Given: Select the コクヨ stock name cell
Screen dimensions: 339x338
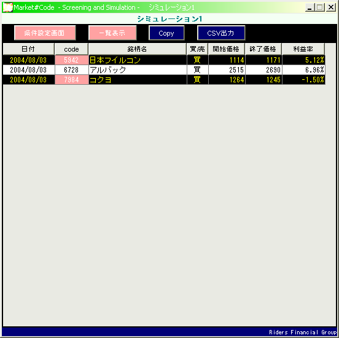Looking at the screenshot, I should click(x=138, y=80).
